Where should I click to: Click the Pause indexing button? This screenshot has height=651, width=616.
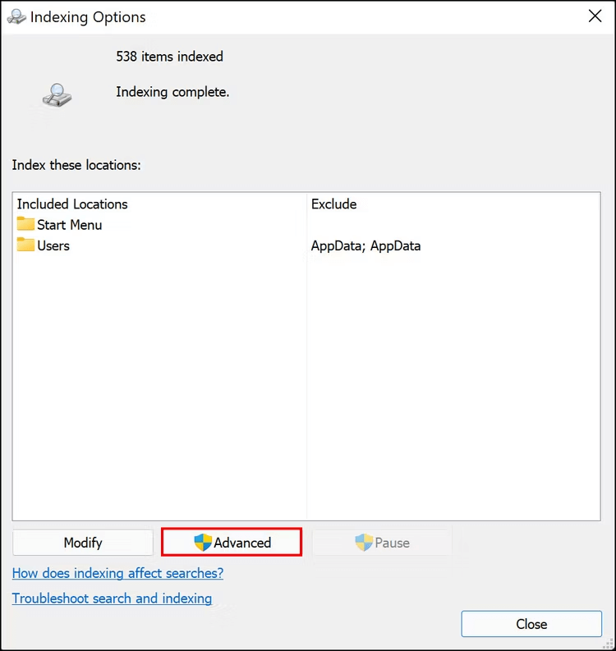382,542
